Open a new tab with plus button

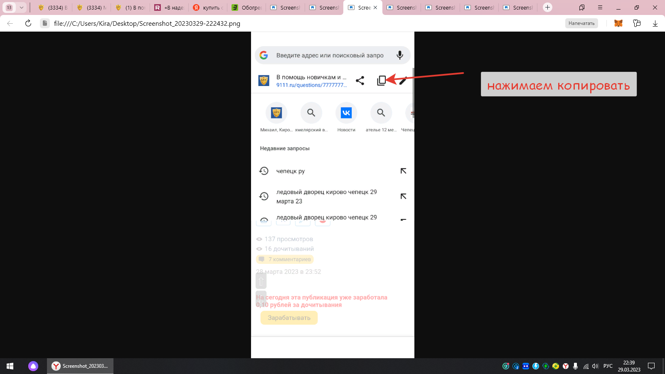pos(547,7)
